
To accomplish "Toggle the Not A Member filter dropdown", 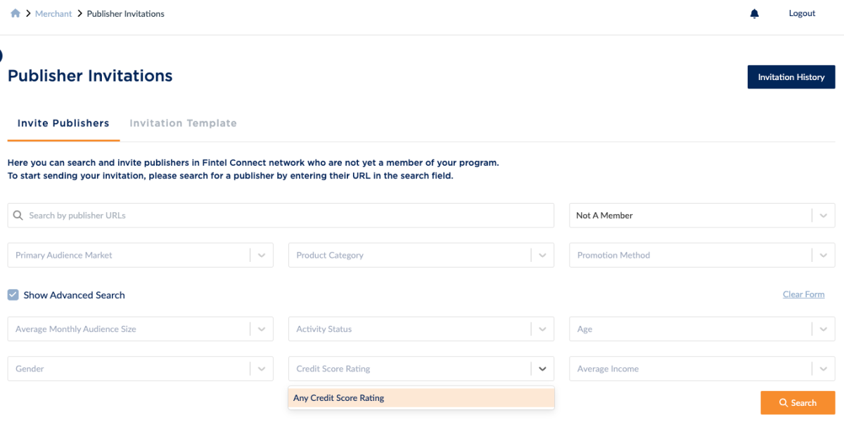I will pos(824,215).
